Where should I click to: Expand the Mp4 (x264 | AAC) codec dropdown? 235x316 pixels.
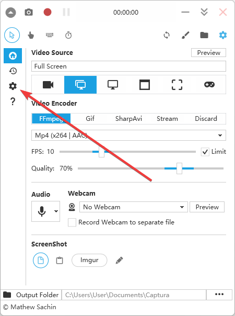click(x=128, y=135)
